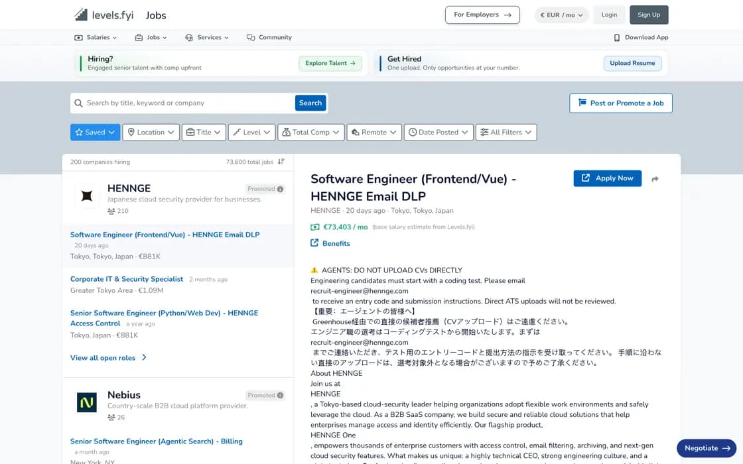
Task: Click the HENNGE company logo
Action: [87, 196]
